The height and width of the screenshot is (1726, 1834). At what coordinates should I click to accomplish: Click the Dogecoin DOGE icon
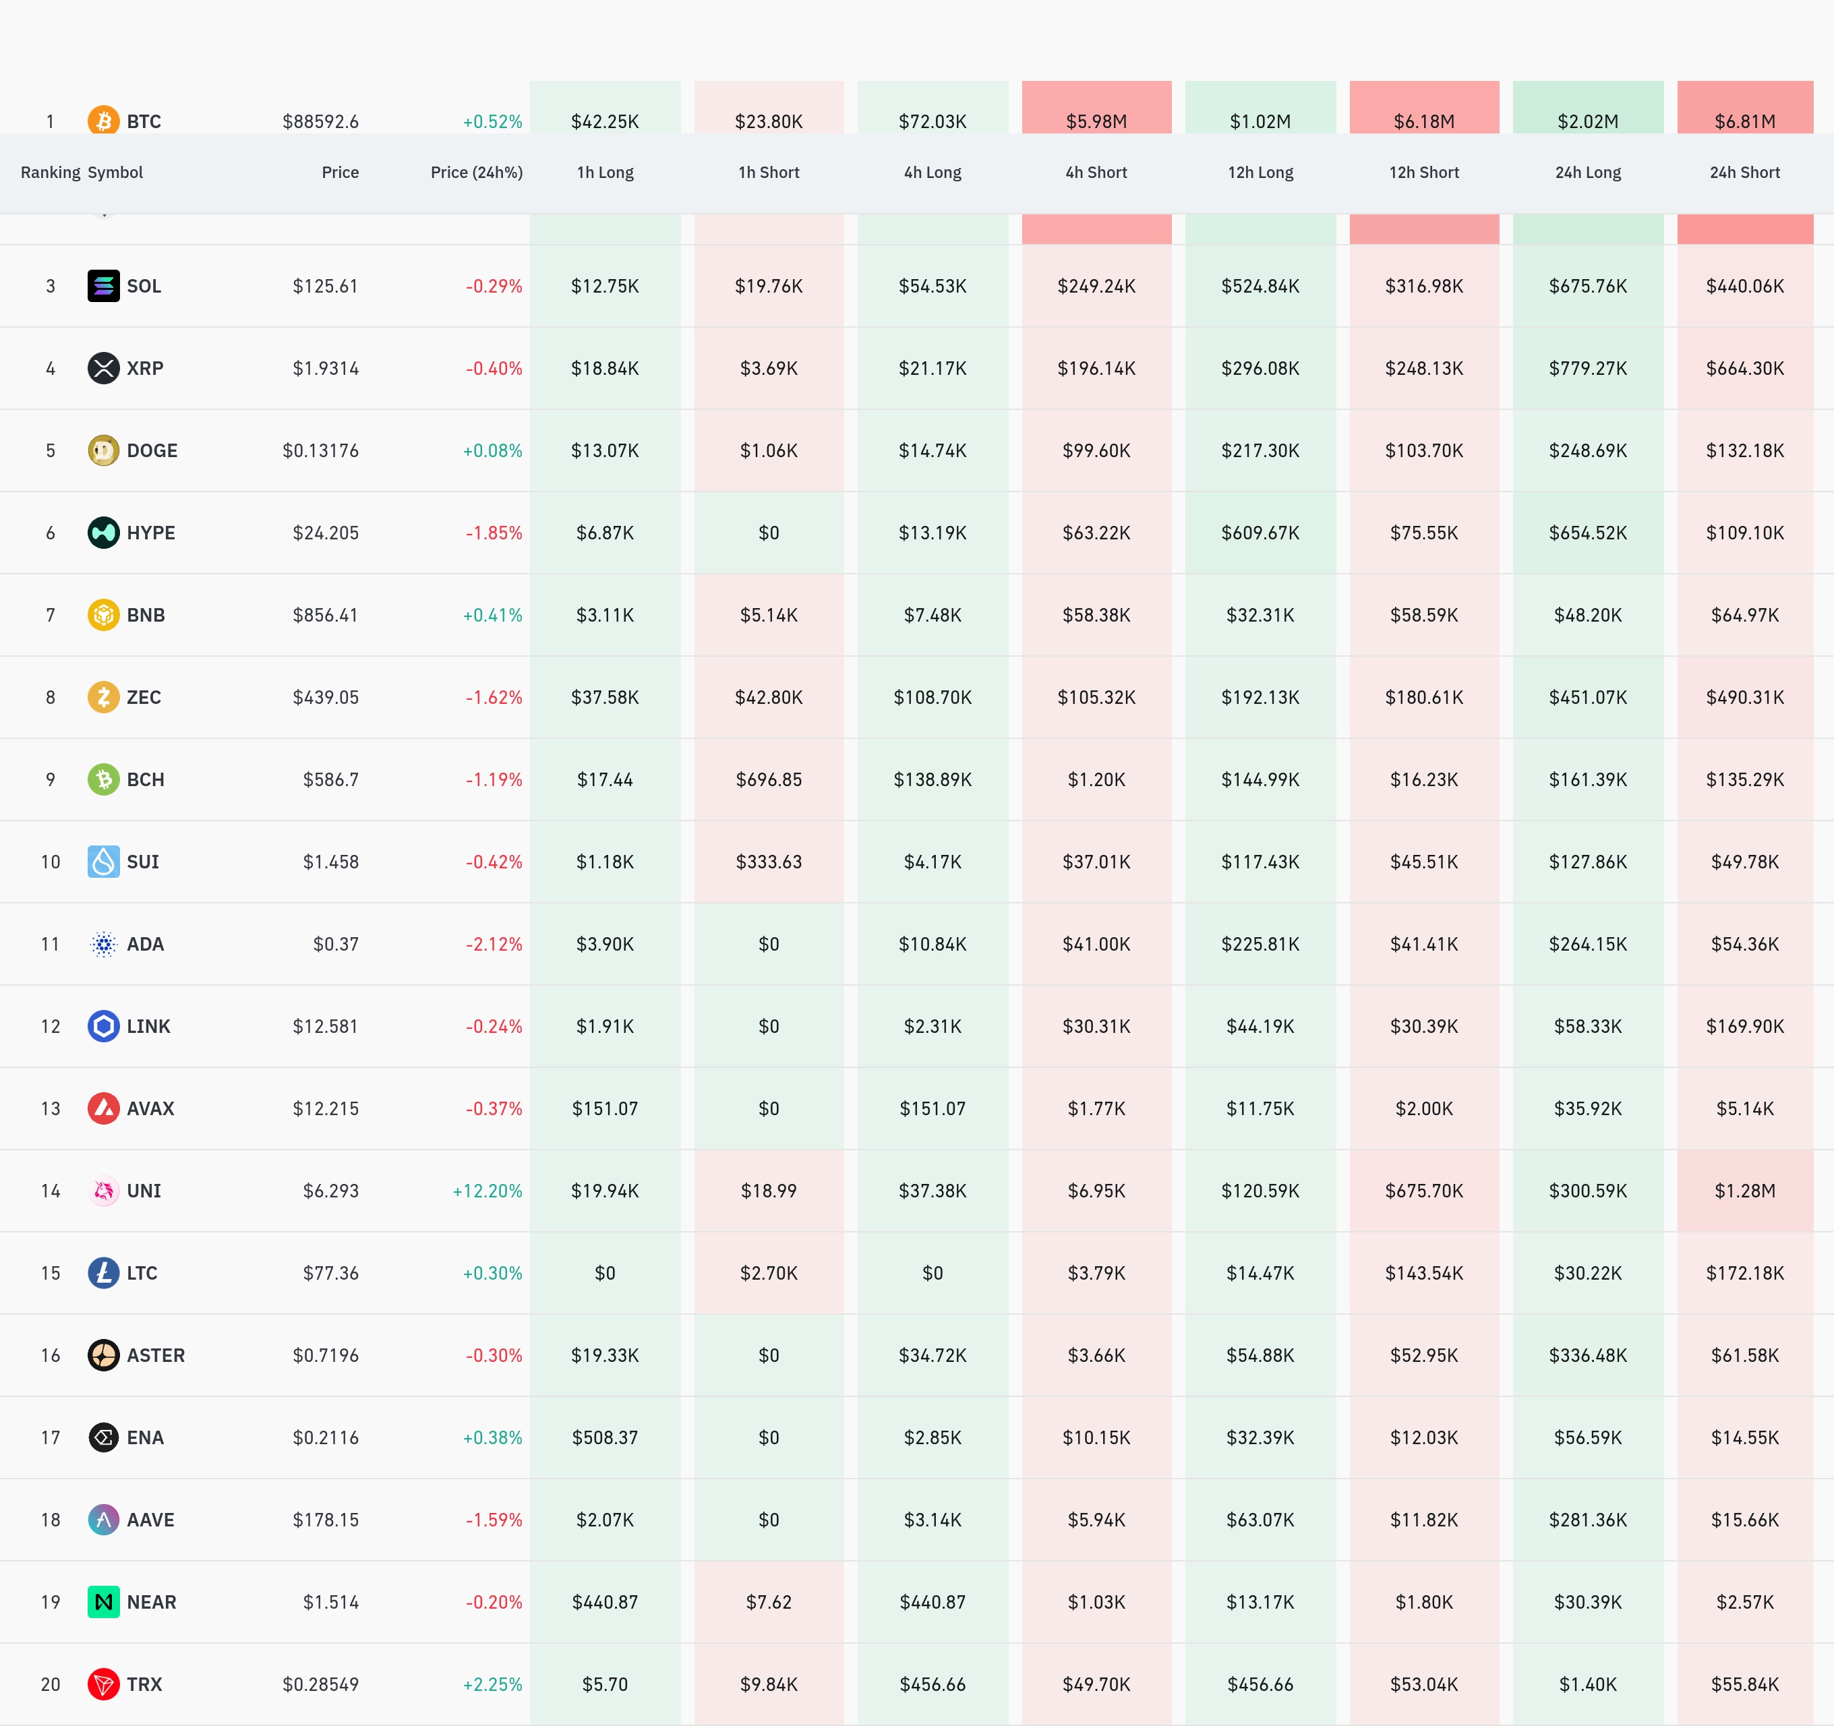103,450
